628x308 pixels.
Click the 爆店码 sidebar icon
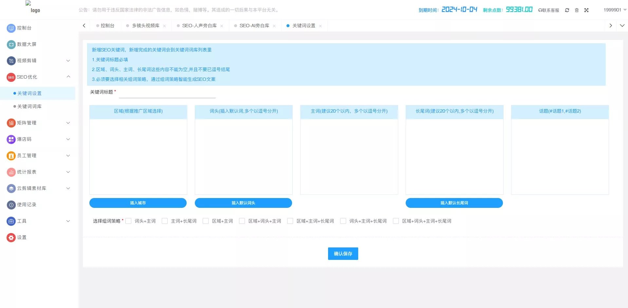click(11, 139)
